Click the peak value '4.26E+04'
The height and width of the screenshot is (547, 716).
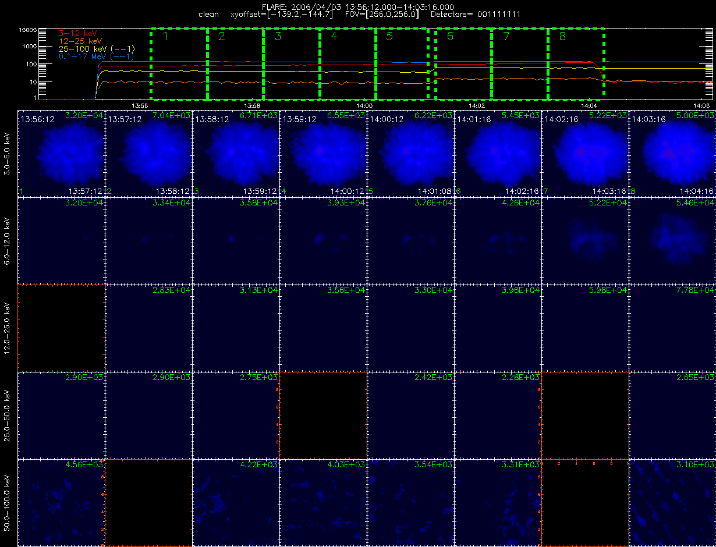click(521, 203)
